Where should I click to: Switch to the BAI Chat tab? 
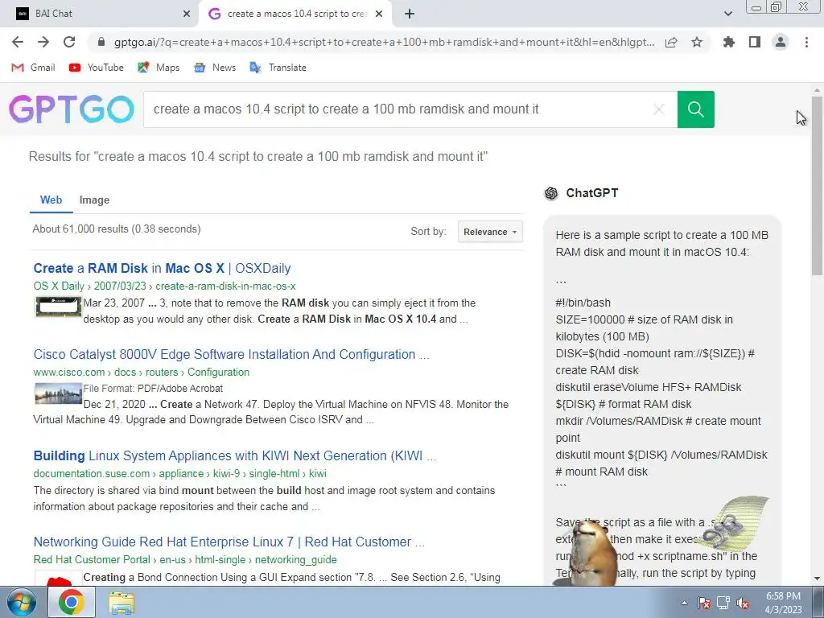click(100, 14)
